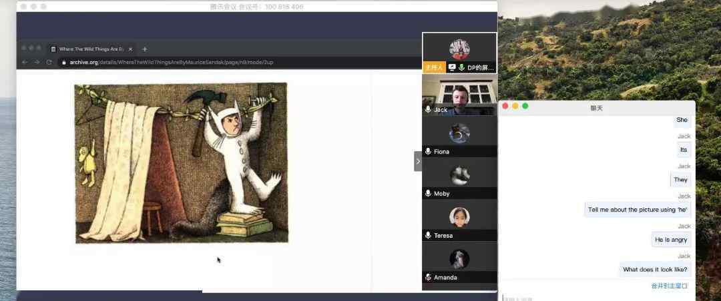Click the DP screen share name label
The width and height of the screenshot is (721, 301).
pyautogui.click(x=481, y=67)
